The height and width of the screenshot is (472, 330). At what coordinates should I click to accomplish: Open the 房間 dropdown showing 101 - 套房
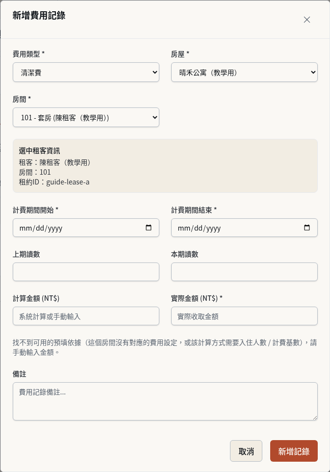coord(86,117)
